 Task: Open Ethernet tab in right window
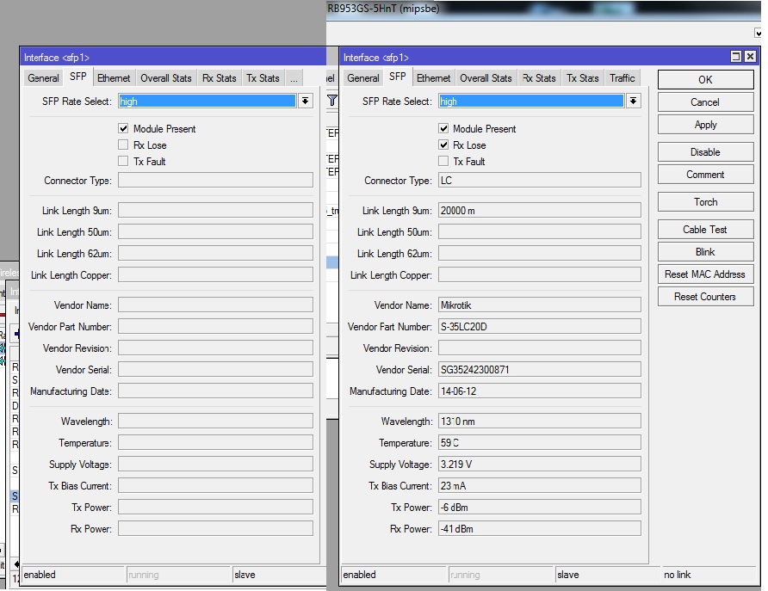click(x=433, y=78)
